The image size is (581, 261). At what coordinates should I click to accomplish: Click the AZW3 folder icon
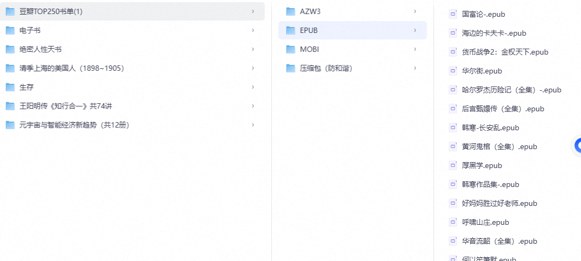(291, 11)
